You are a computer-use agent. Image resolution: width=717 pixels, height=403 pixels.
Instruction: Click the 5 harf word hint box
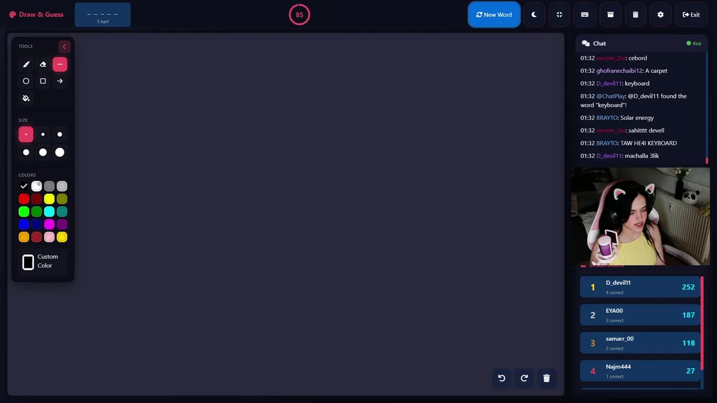pos(103,15)
